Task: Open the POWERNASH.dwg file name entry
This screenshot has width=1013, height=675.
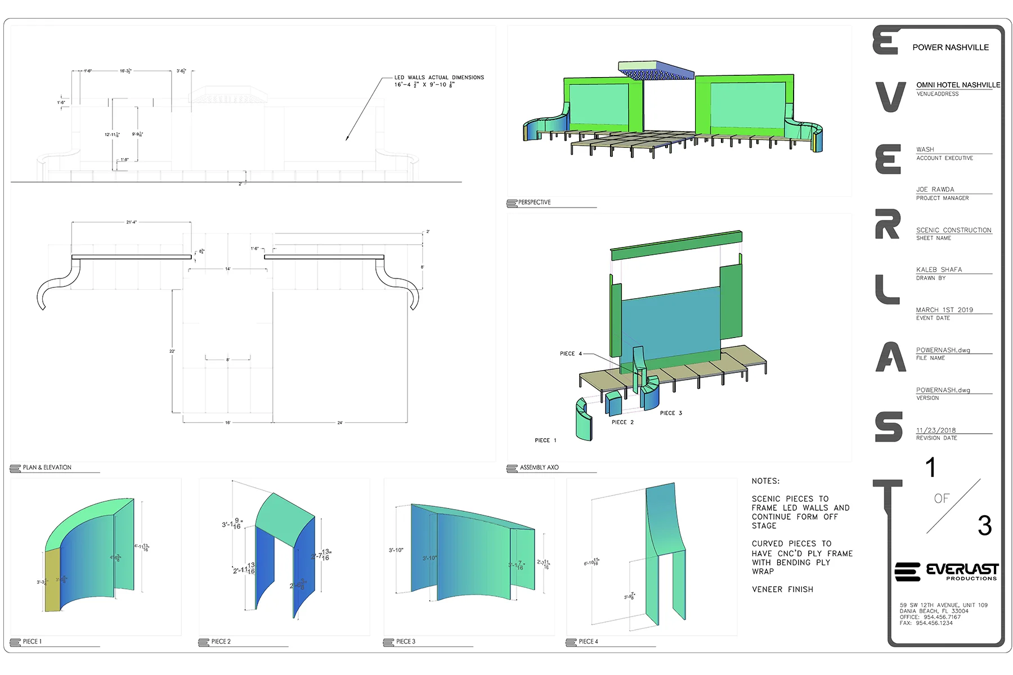Action: click(942, 349)
